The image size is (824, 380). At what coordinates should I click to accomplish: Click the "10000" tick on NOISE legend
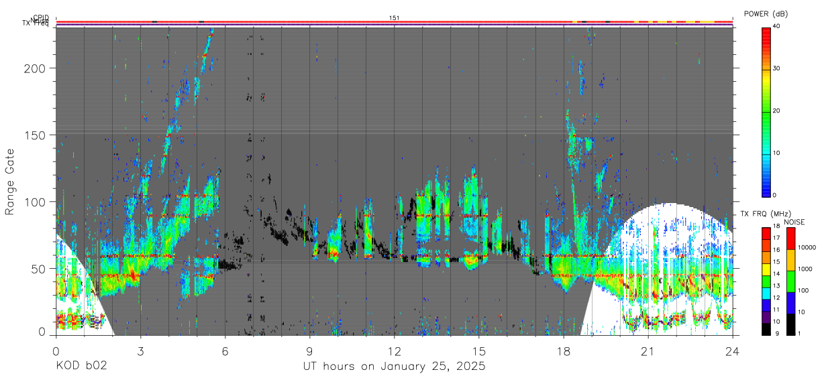[807, 248]
